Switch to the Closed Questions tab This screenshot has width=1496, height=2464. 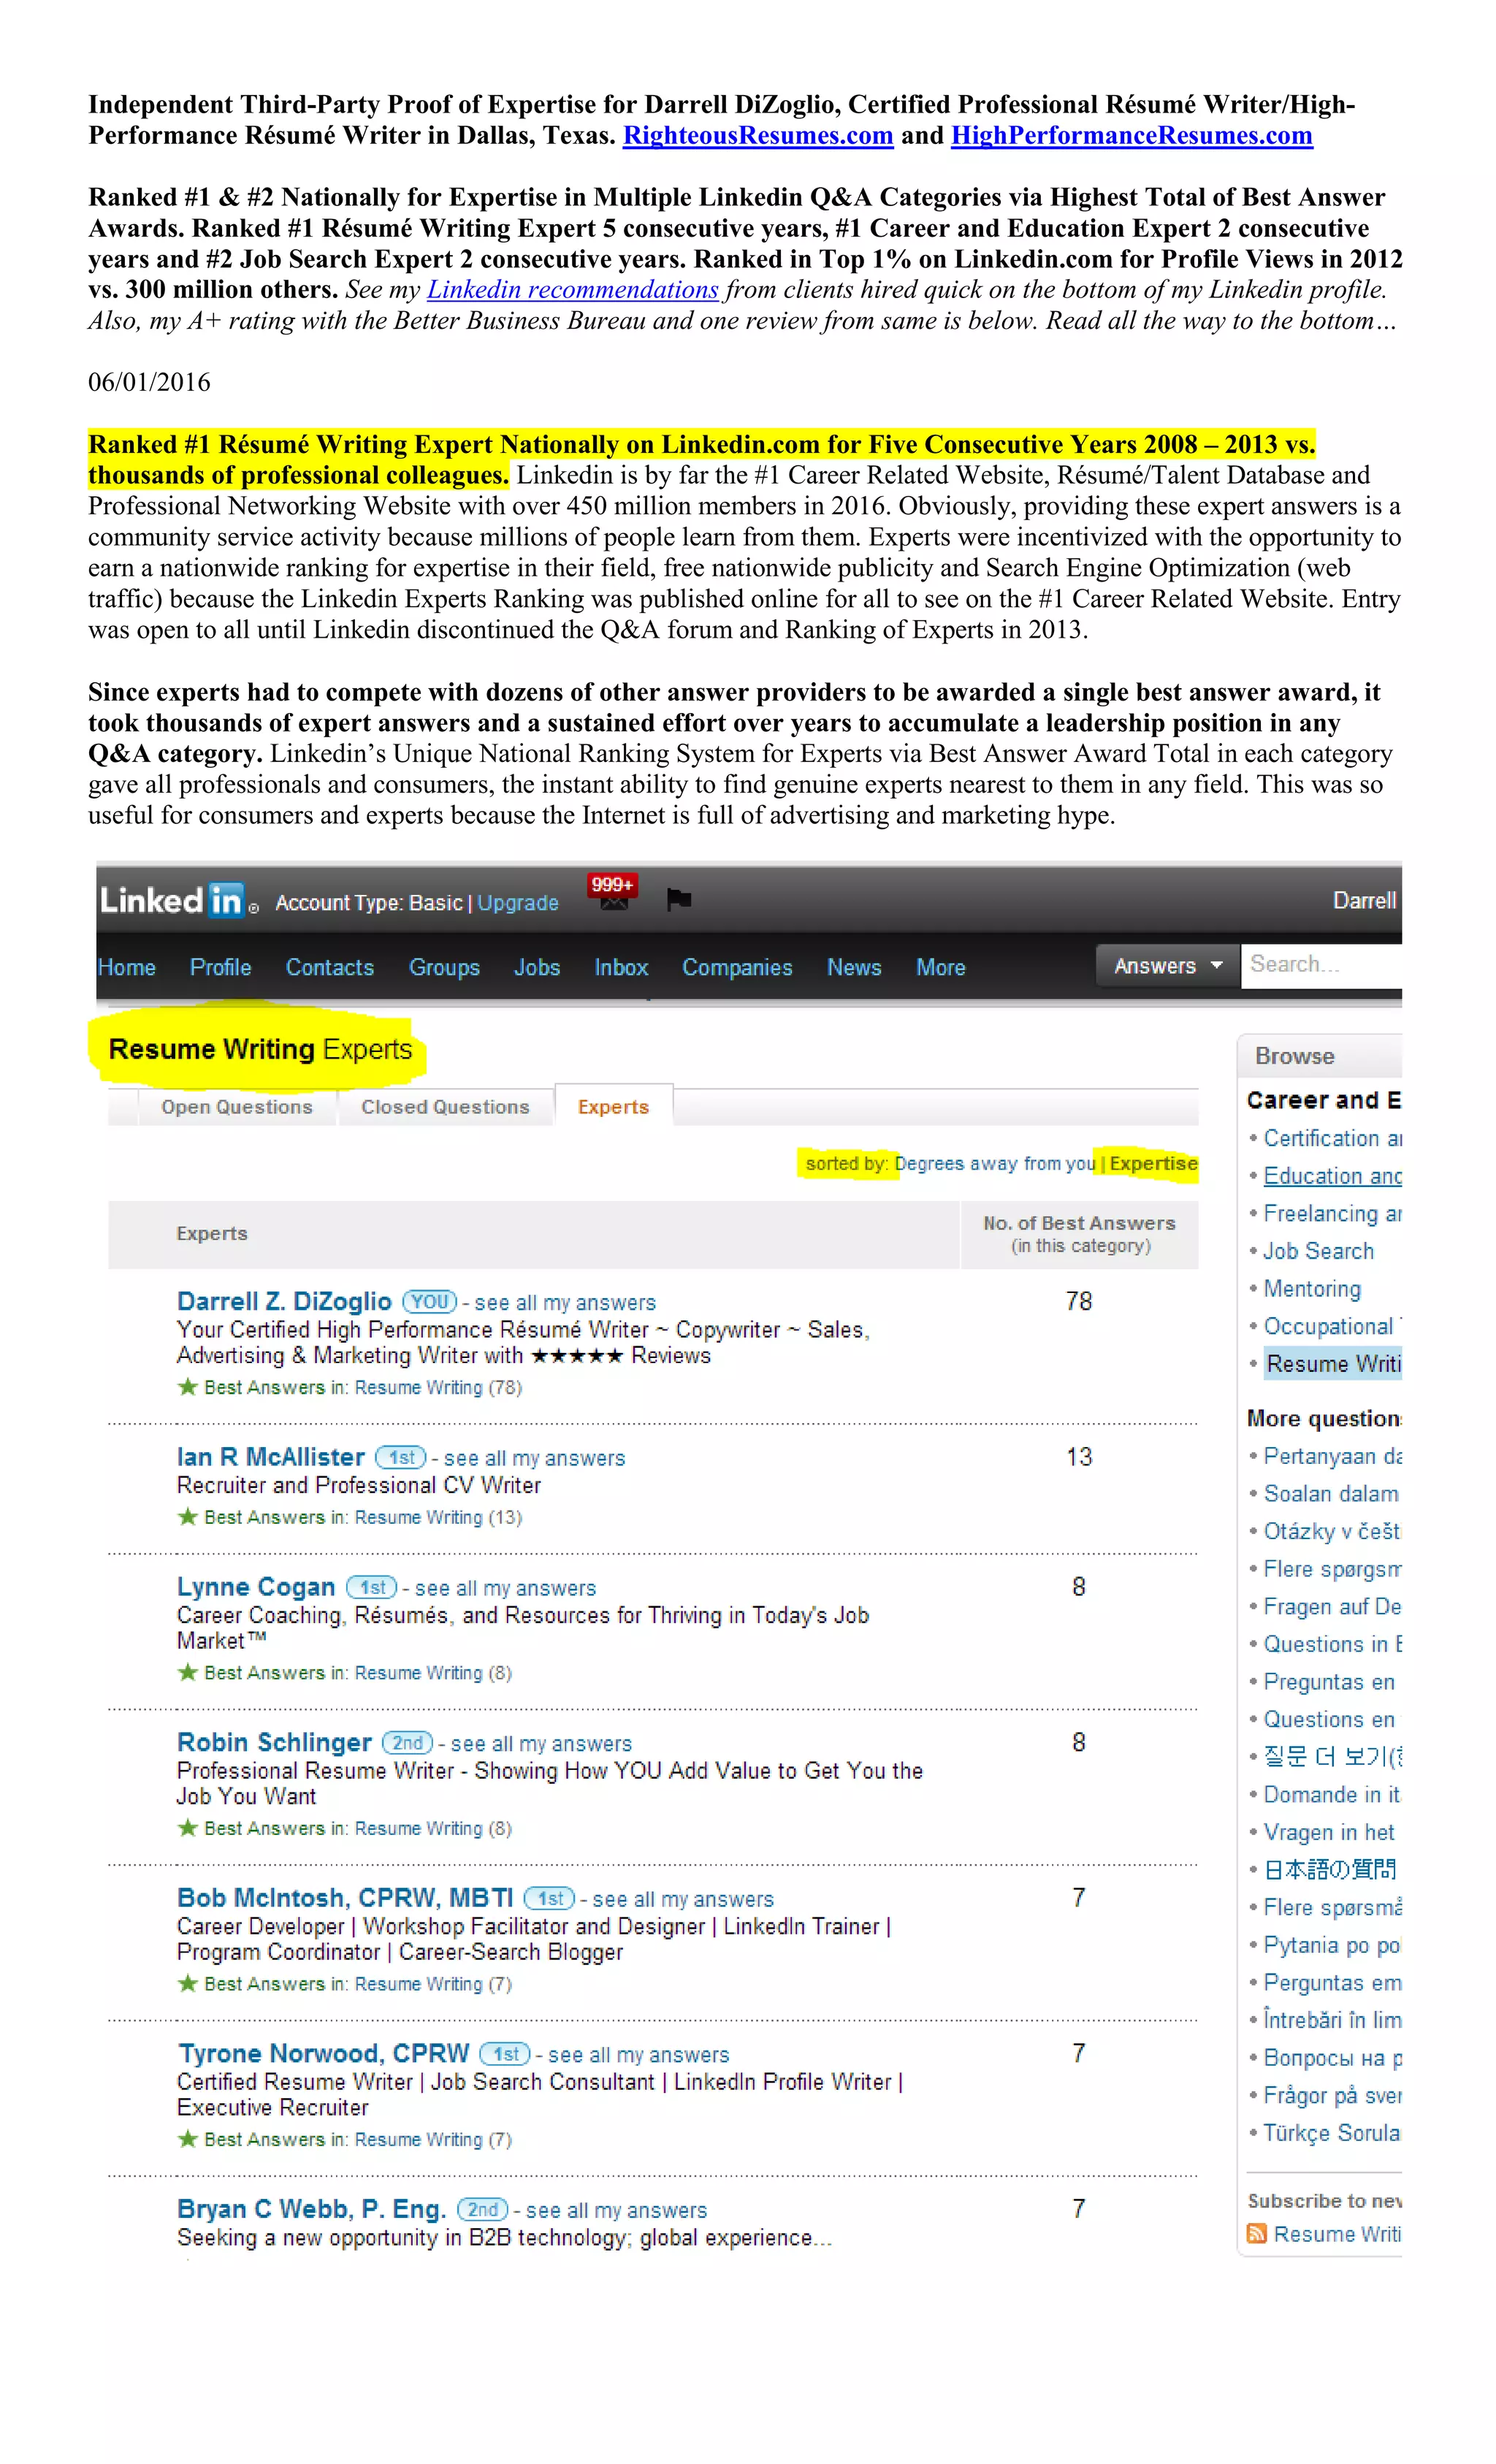point(445,1106)
